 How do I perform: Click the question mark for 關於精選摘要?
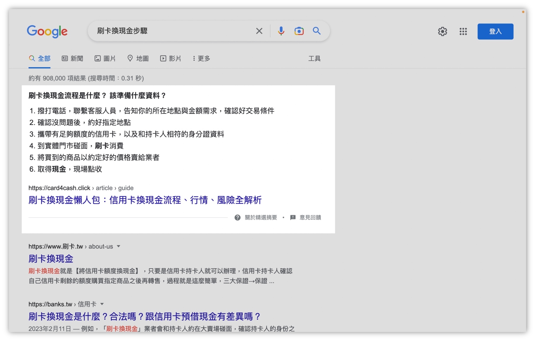click(237, 217)
